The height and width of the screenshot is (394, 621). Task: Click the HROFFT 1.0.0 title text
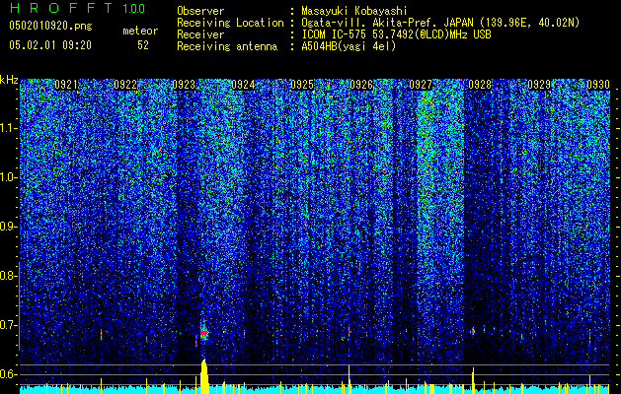(77, 8)
